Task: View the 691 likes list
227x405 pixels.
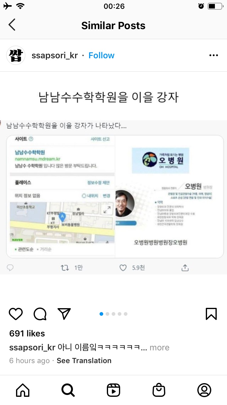Action: [27, 333]
